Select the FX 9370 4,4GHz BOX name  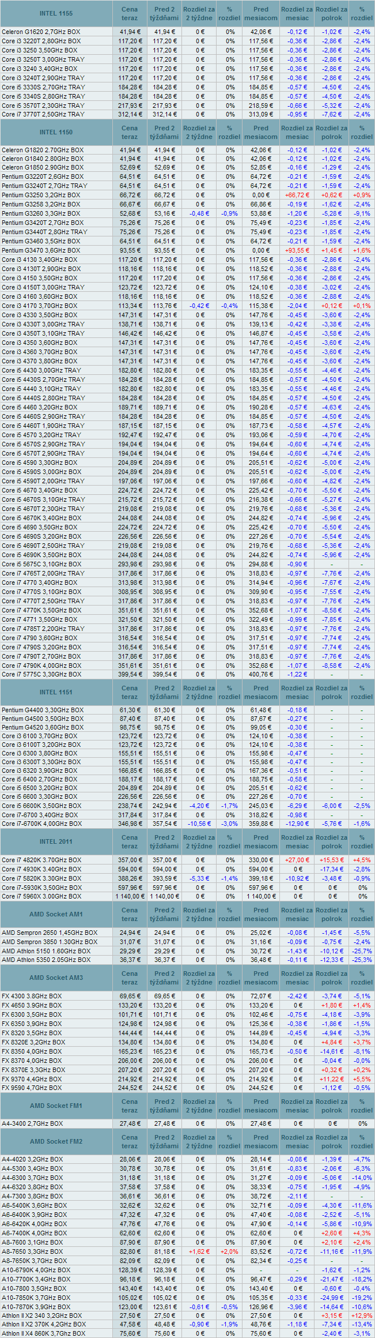[x=32, y=1078]
